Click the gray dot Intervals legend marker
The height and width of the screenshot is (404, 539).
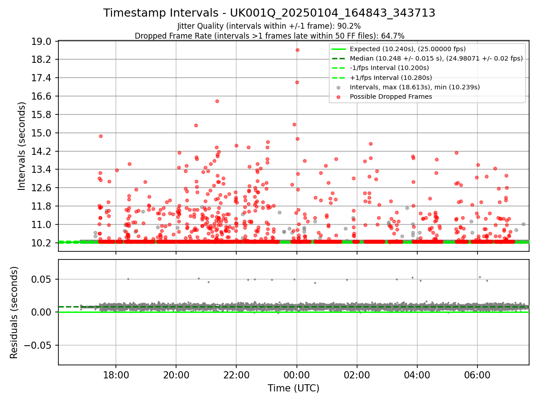tap(339, 87)
